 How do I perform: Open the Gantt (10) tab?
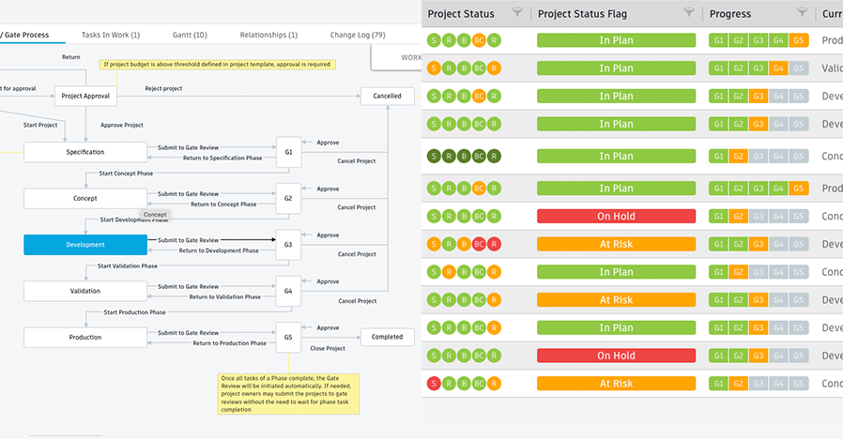(x=190, y=35)
